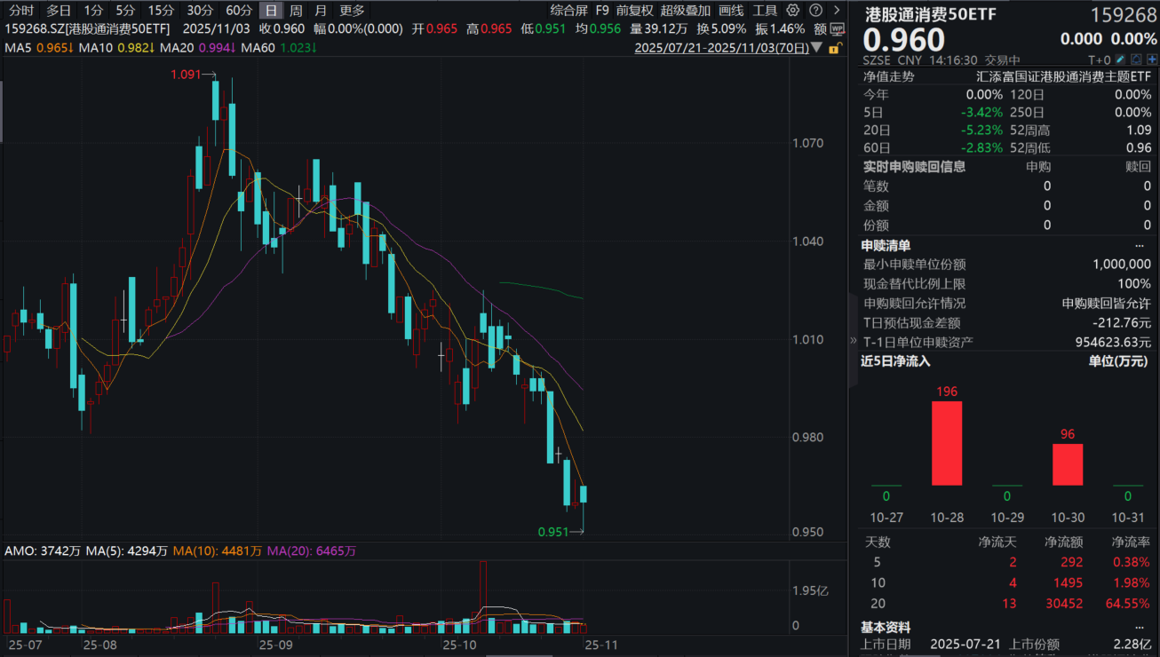Collapse the right panel with double-chevron
The image size is (1160, 657).
click(x=854, y=340)
